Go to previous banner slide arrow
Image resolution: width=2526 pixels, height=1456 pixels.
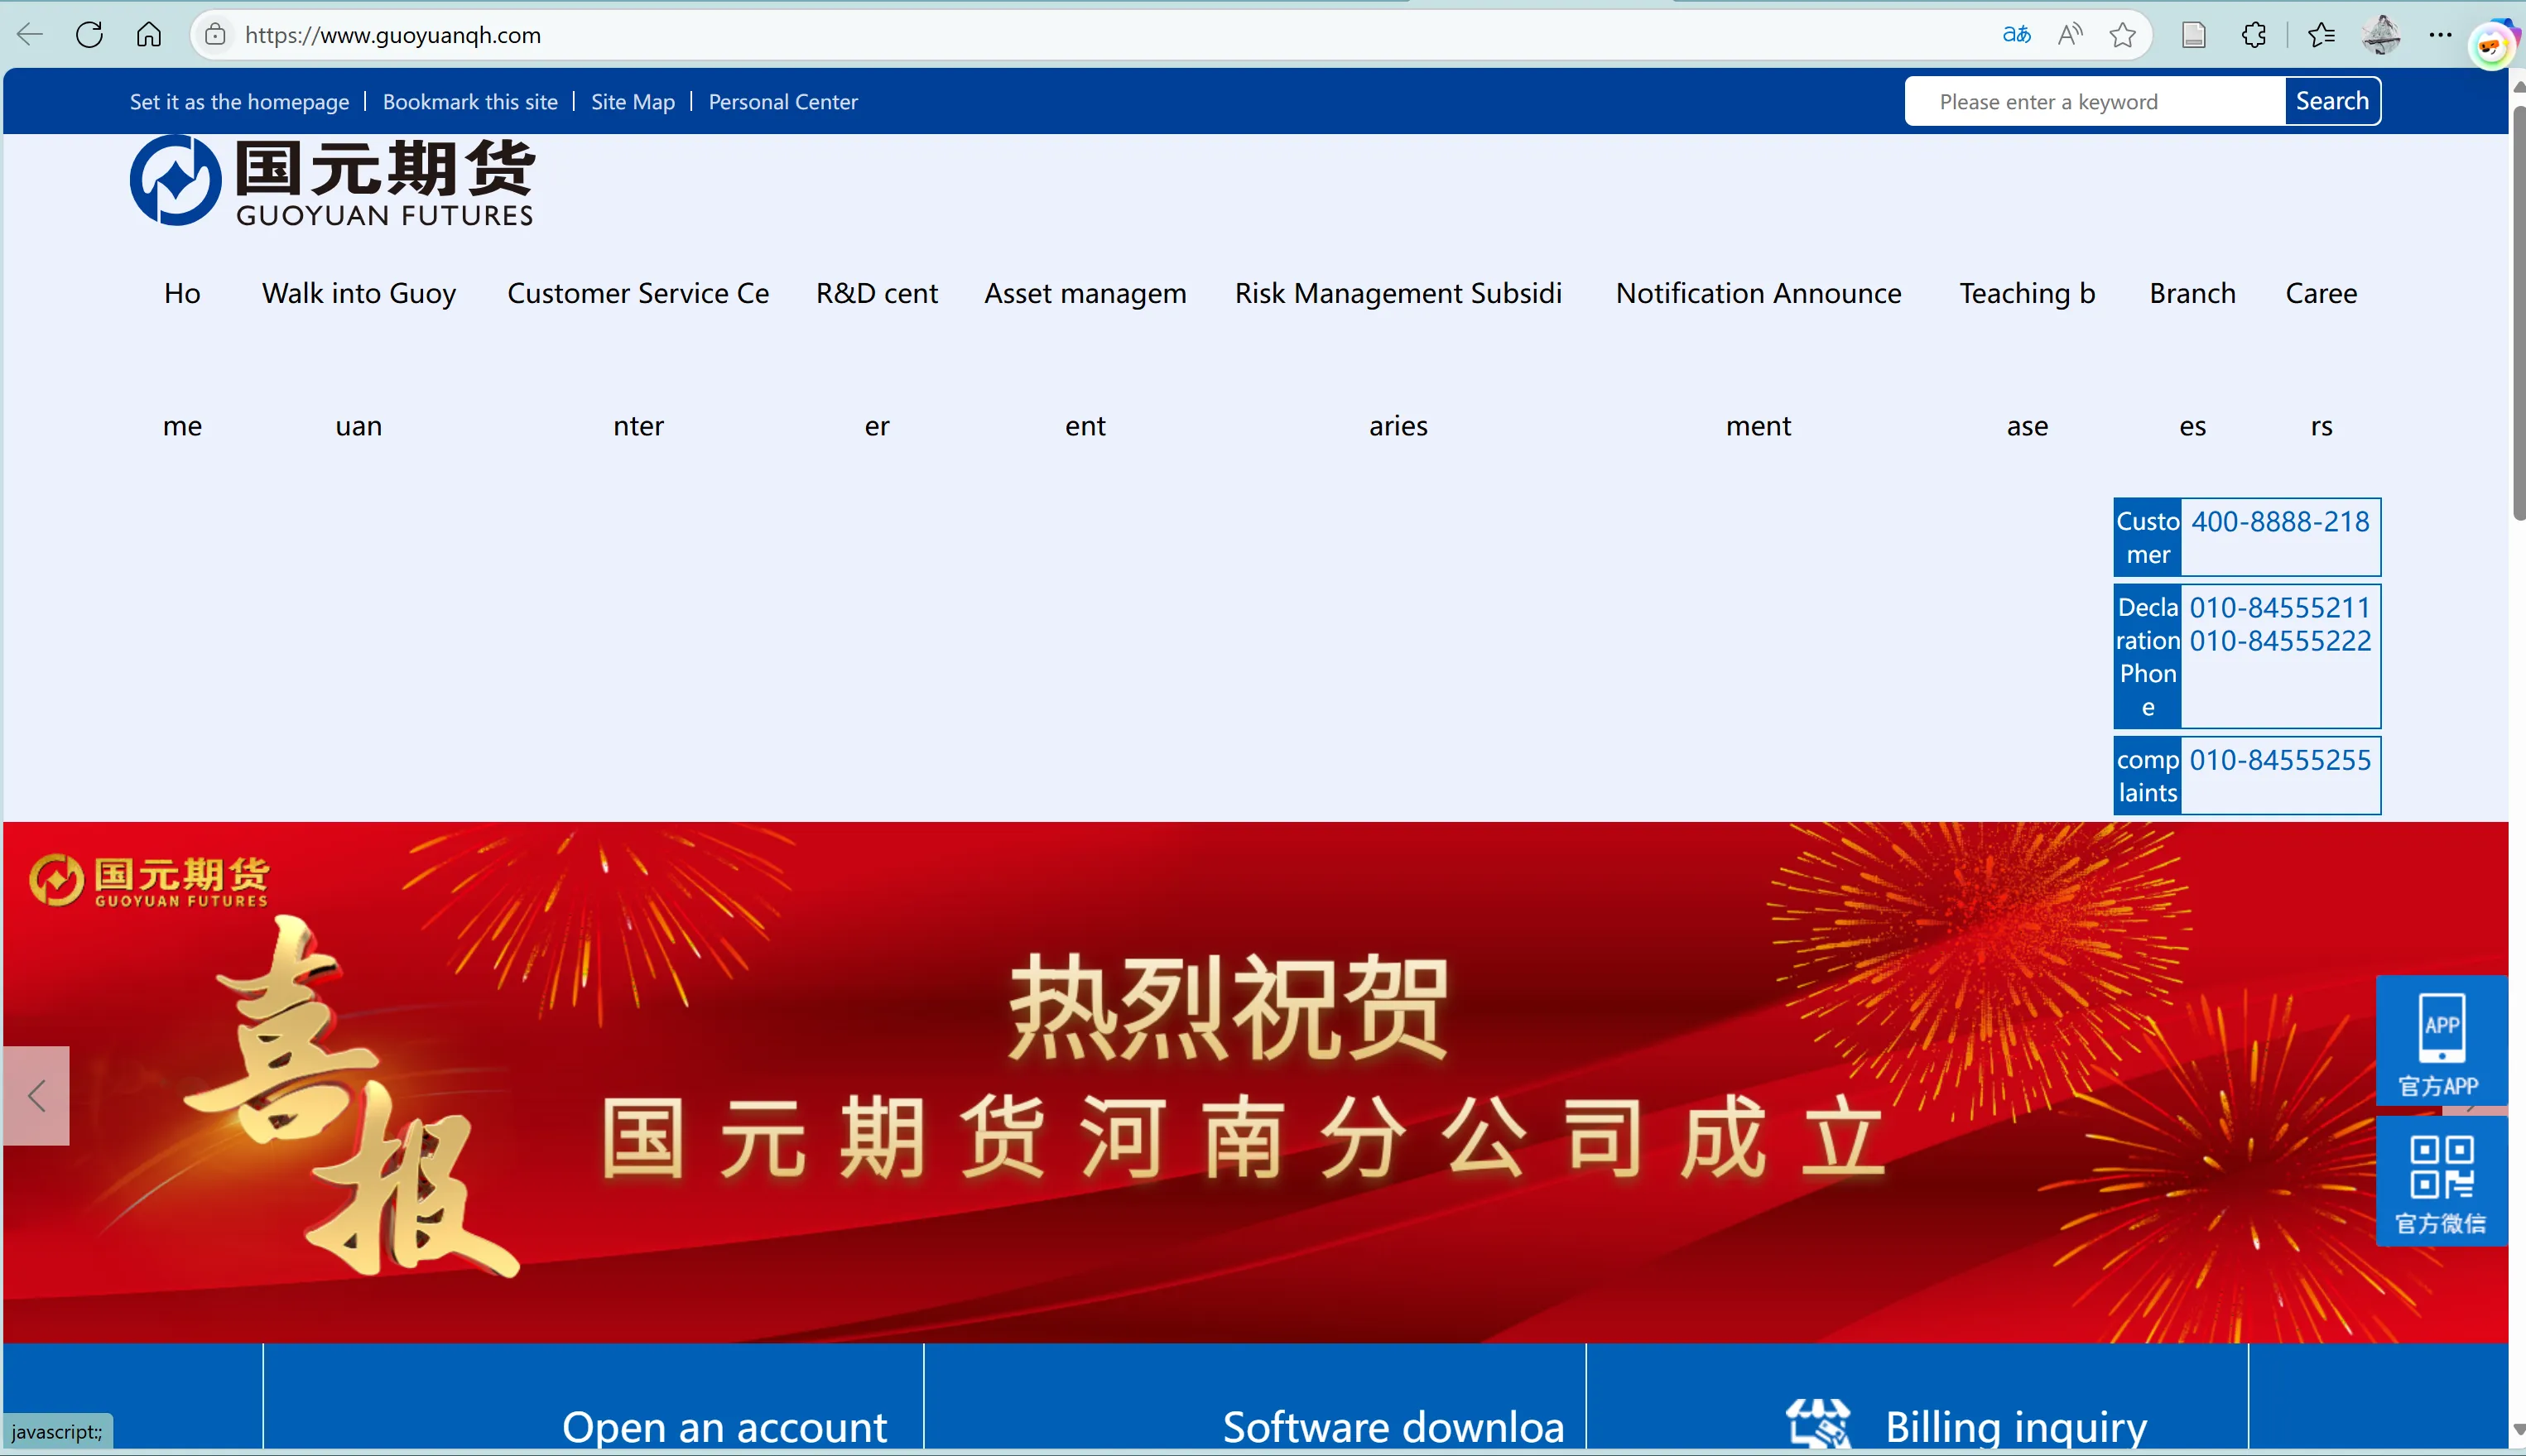tap(37, 1096)
